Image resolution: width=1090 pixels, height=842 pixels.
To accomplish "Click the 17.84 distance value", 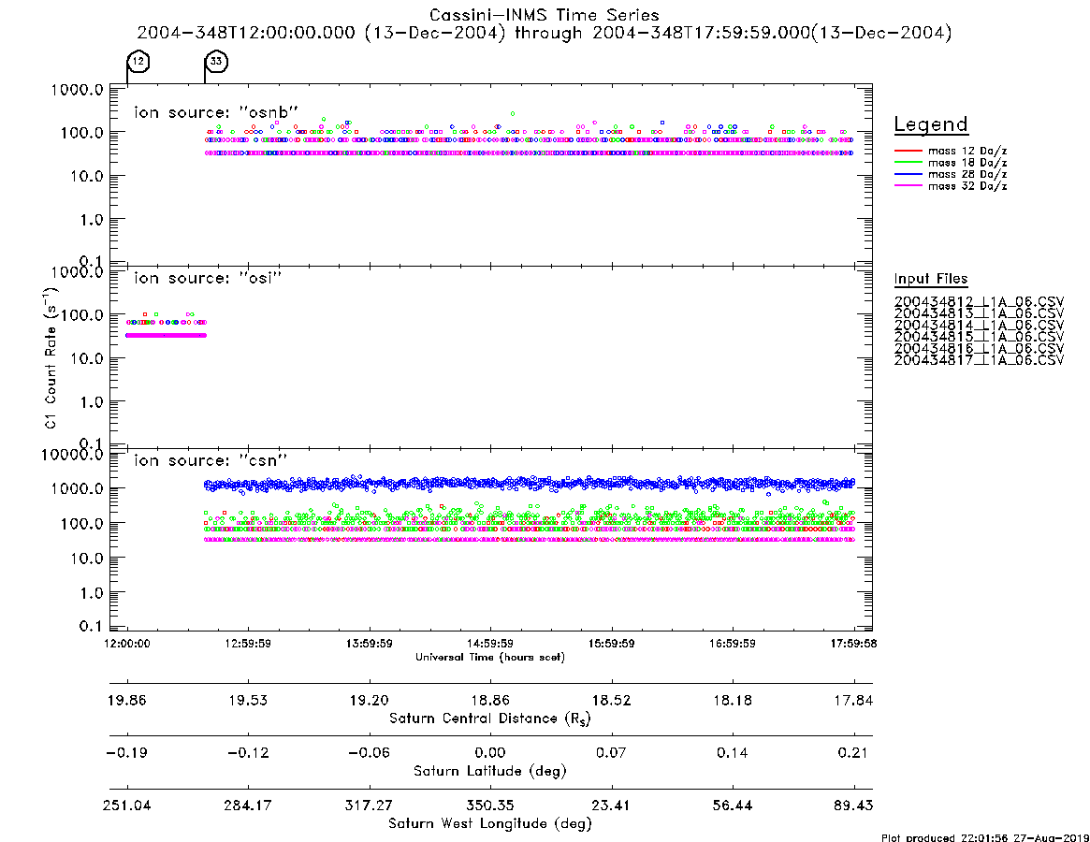I will tap(853, 700).
